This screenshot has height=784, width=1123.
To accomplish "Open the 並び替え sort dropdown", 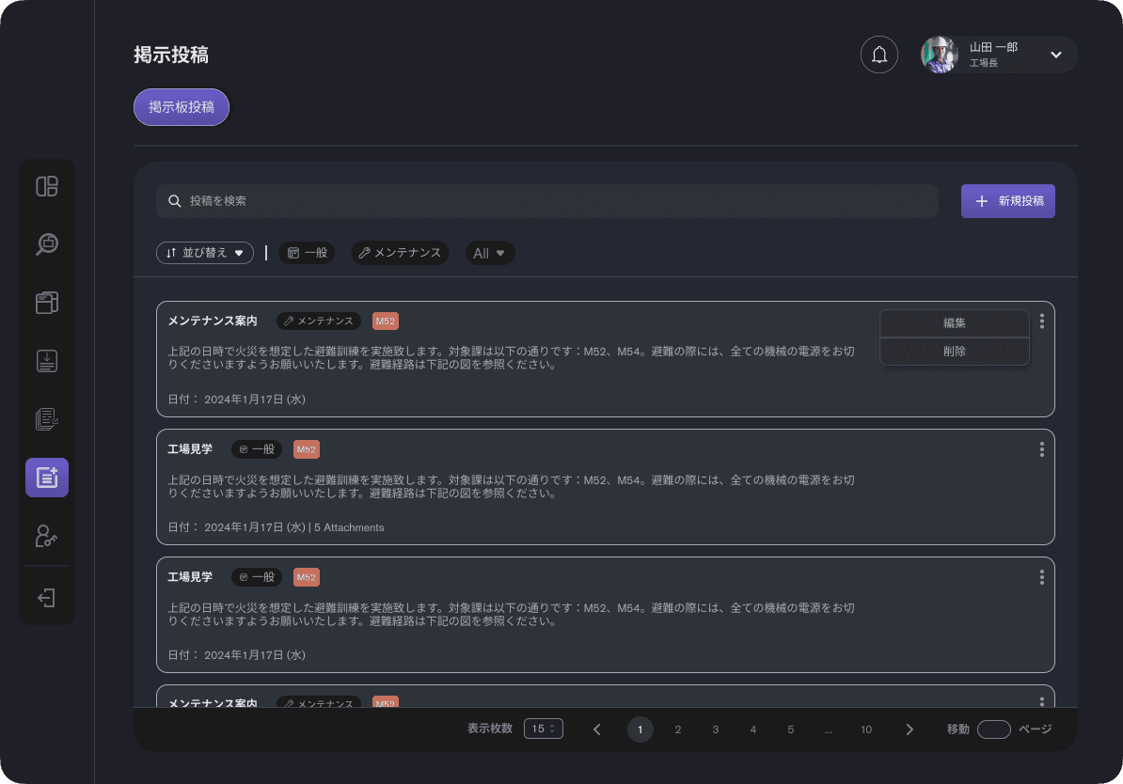I will [x=204, y=253].
